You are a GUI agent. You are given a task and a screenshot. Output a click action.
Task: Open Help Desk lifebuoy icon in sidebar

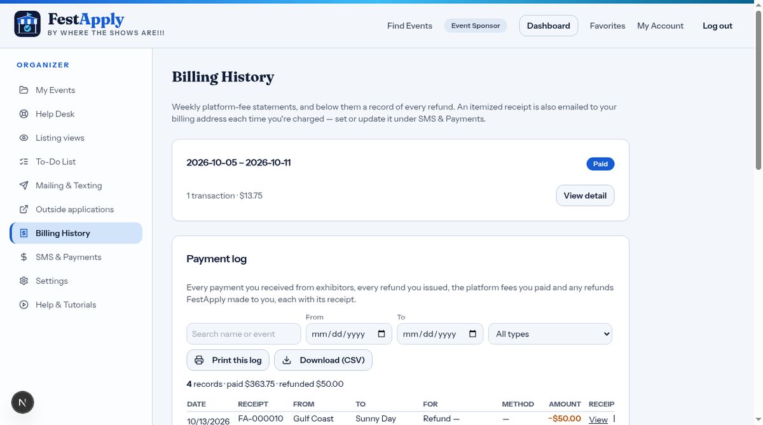tap(24, 114)
